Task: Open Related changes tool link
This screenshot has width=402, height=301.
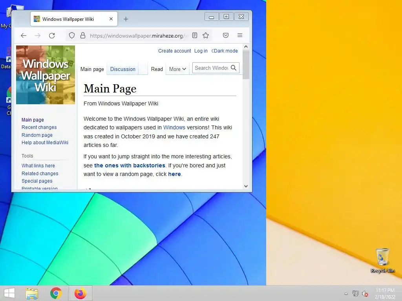Action: 40,173
